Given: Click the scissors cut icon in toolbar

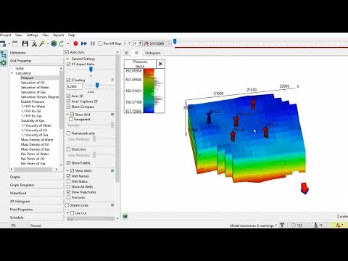Looking at the screenshot, I should (34, 43).
